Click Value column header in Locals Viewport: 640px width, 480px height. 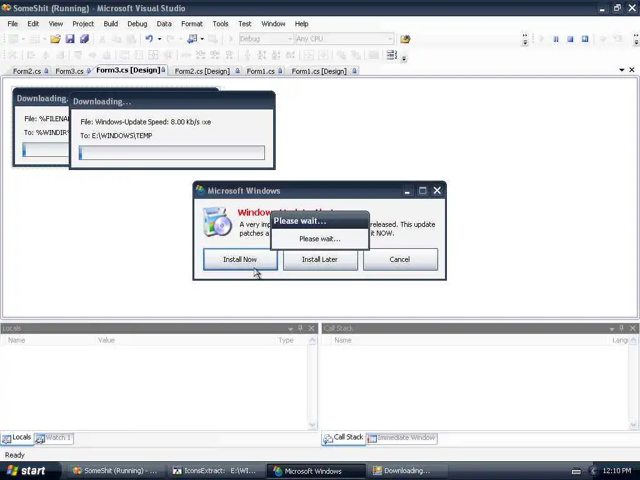pyautogui.click(x=106, y=340)
